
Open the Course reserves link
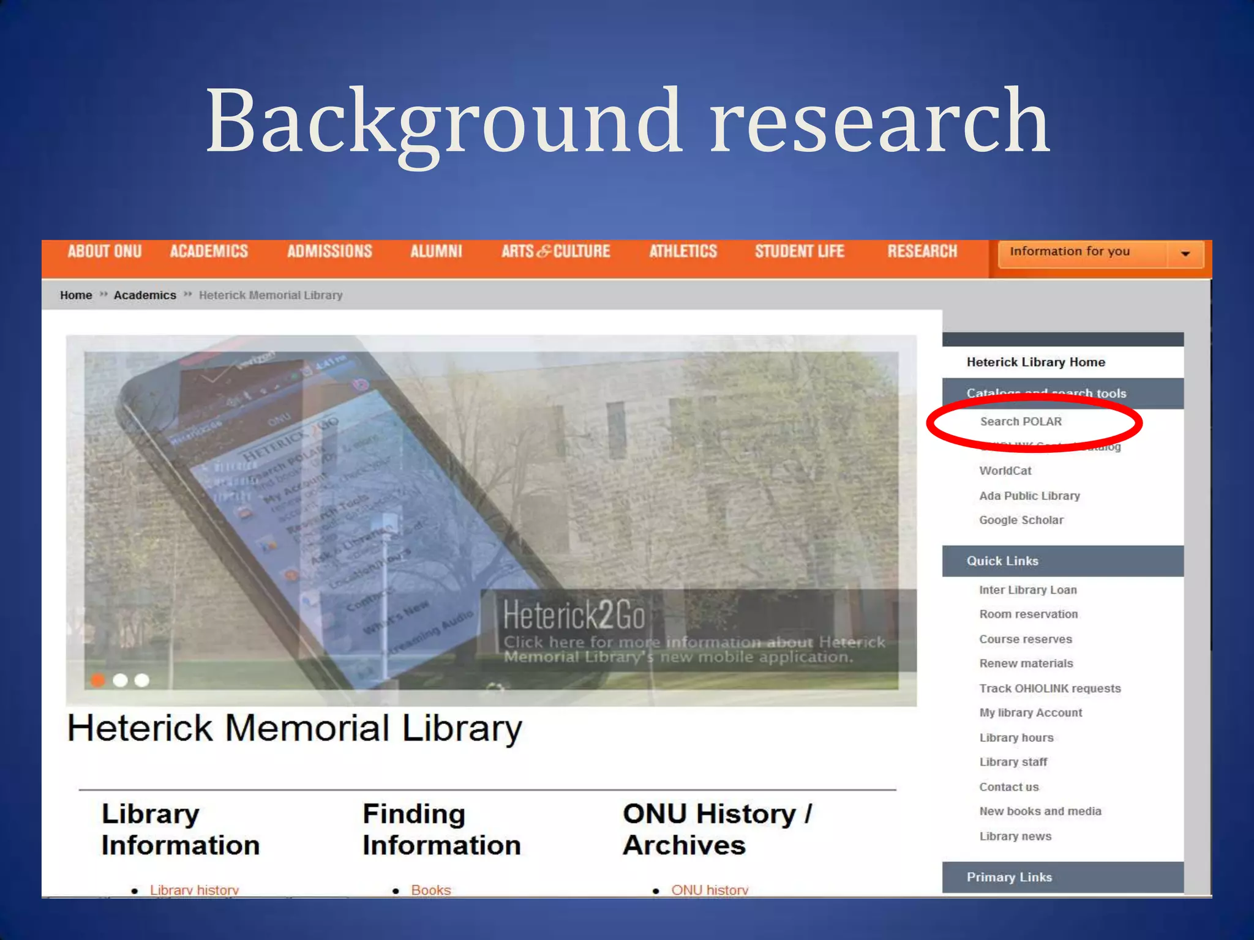pyautogui.click(x=1026, y=640)
